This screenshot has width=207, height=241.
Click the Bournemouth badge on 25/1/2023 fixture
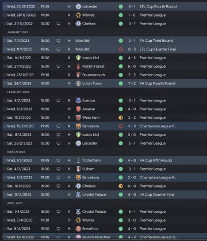[78, 75]
